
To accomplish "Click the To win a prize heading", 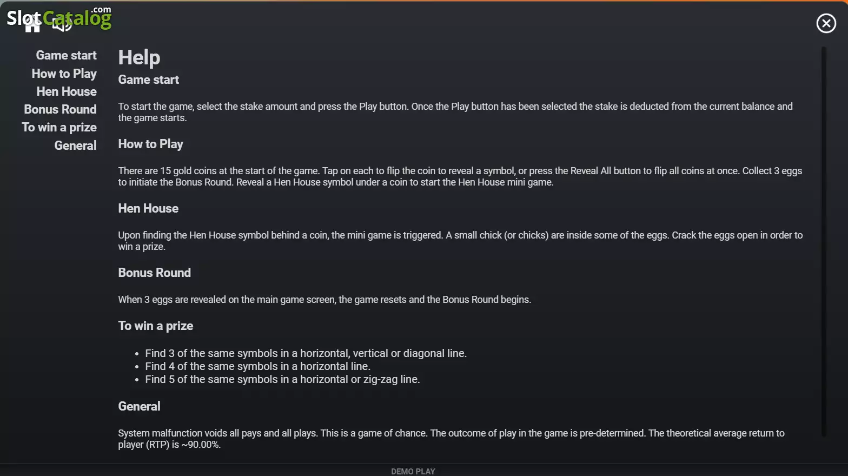I will 156,326.
